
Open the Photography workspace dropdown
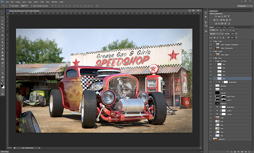(245, 6)
